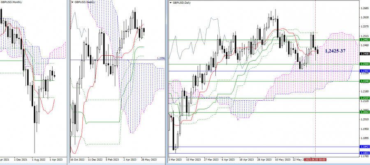The width and height of the screenshot is (370, 165).
Task: Click the 1.2096 label on Weekly chart
Action: 161,59
